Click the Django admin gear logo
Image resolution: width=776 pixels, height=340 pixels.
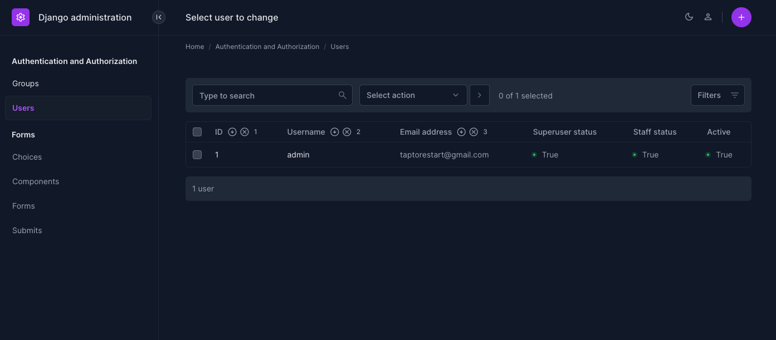pyautogui.click(x=21, y=17)
